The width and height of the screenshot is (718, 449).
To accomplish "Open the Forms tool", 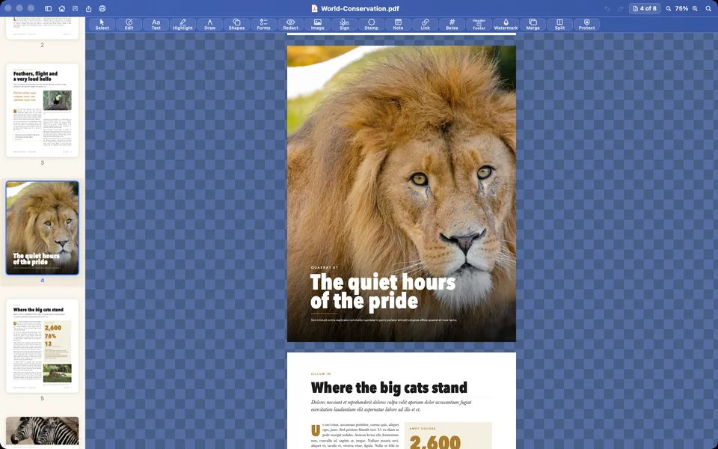I will click(264, 25).
